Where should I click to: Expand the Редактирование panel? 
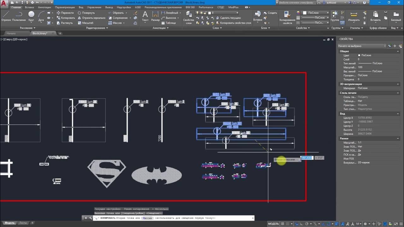97,28
